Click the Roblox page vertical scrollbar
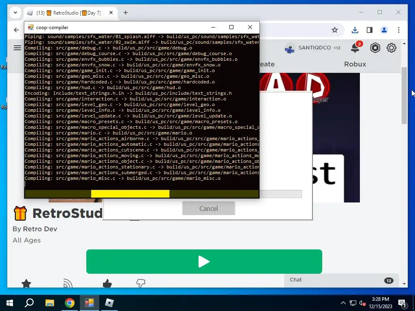This screenshot has width=415, height=311. point(404,96)
